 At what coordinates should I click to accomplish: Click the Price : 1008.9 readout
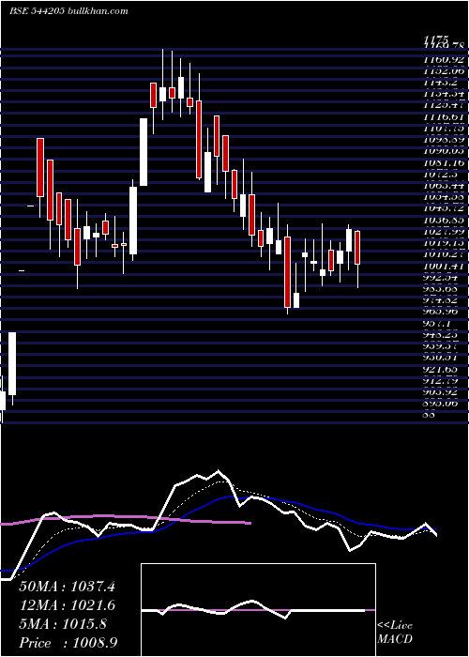(x=68, y=643)
